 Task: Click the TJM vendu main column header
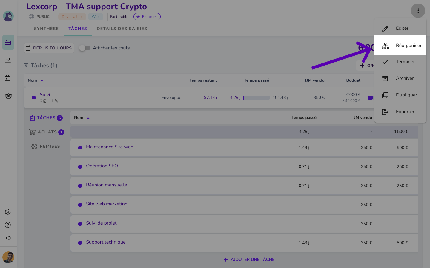[x=314, y=80]
